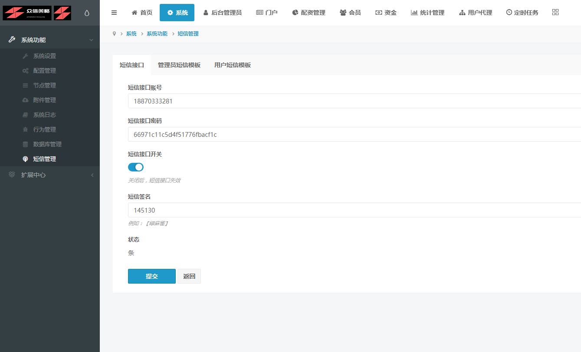581x352 pixels.
Task: Click the 返回 back button
Action: click(x=189, y=276)
